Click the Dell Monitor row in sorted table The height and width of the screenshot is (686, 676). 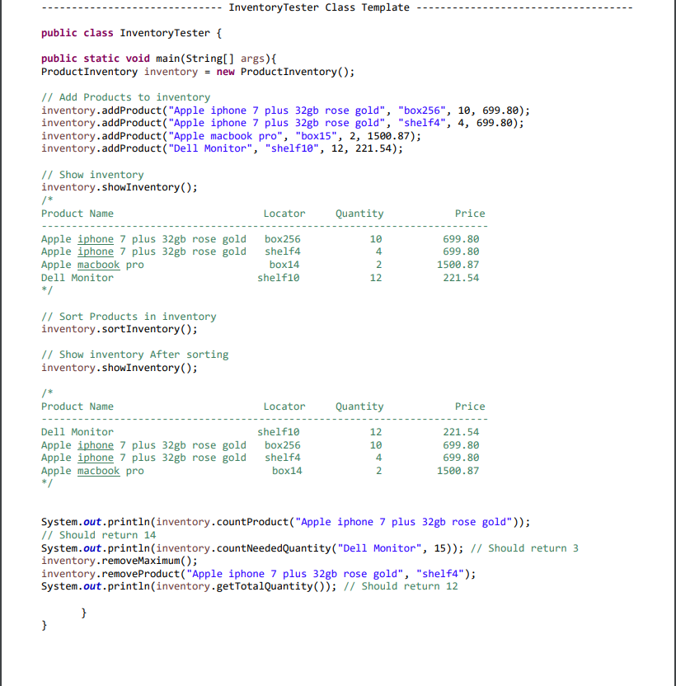(x=260, y=432)
